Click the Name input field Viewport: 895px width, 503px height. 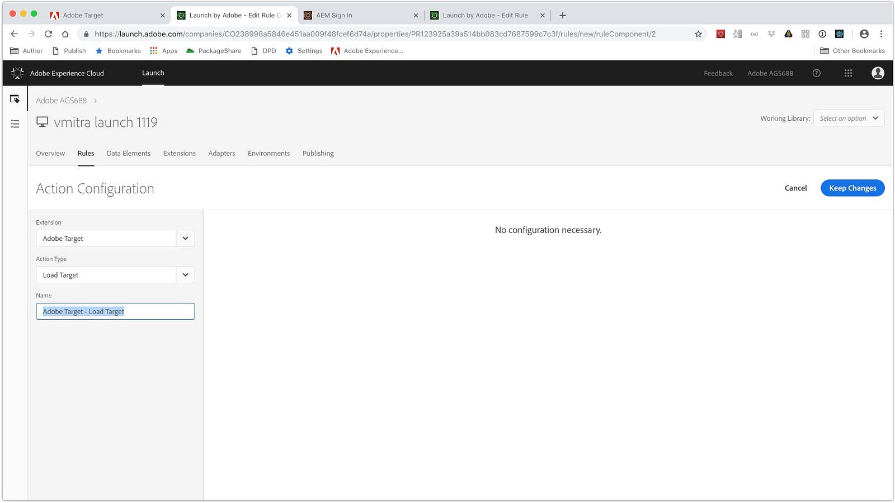pos(115,311)
